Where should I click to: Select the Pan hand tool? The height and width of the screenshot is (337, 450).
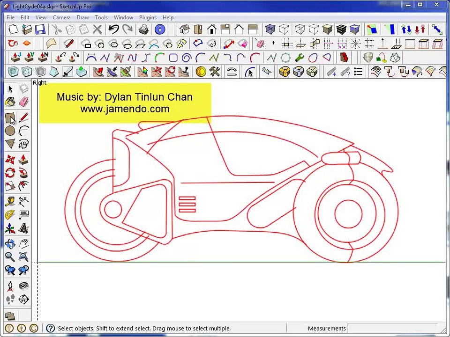(24, 243)
